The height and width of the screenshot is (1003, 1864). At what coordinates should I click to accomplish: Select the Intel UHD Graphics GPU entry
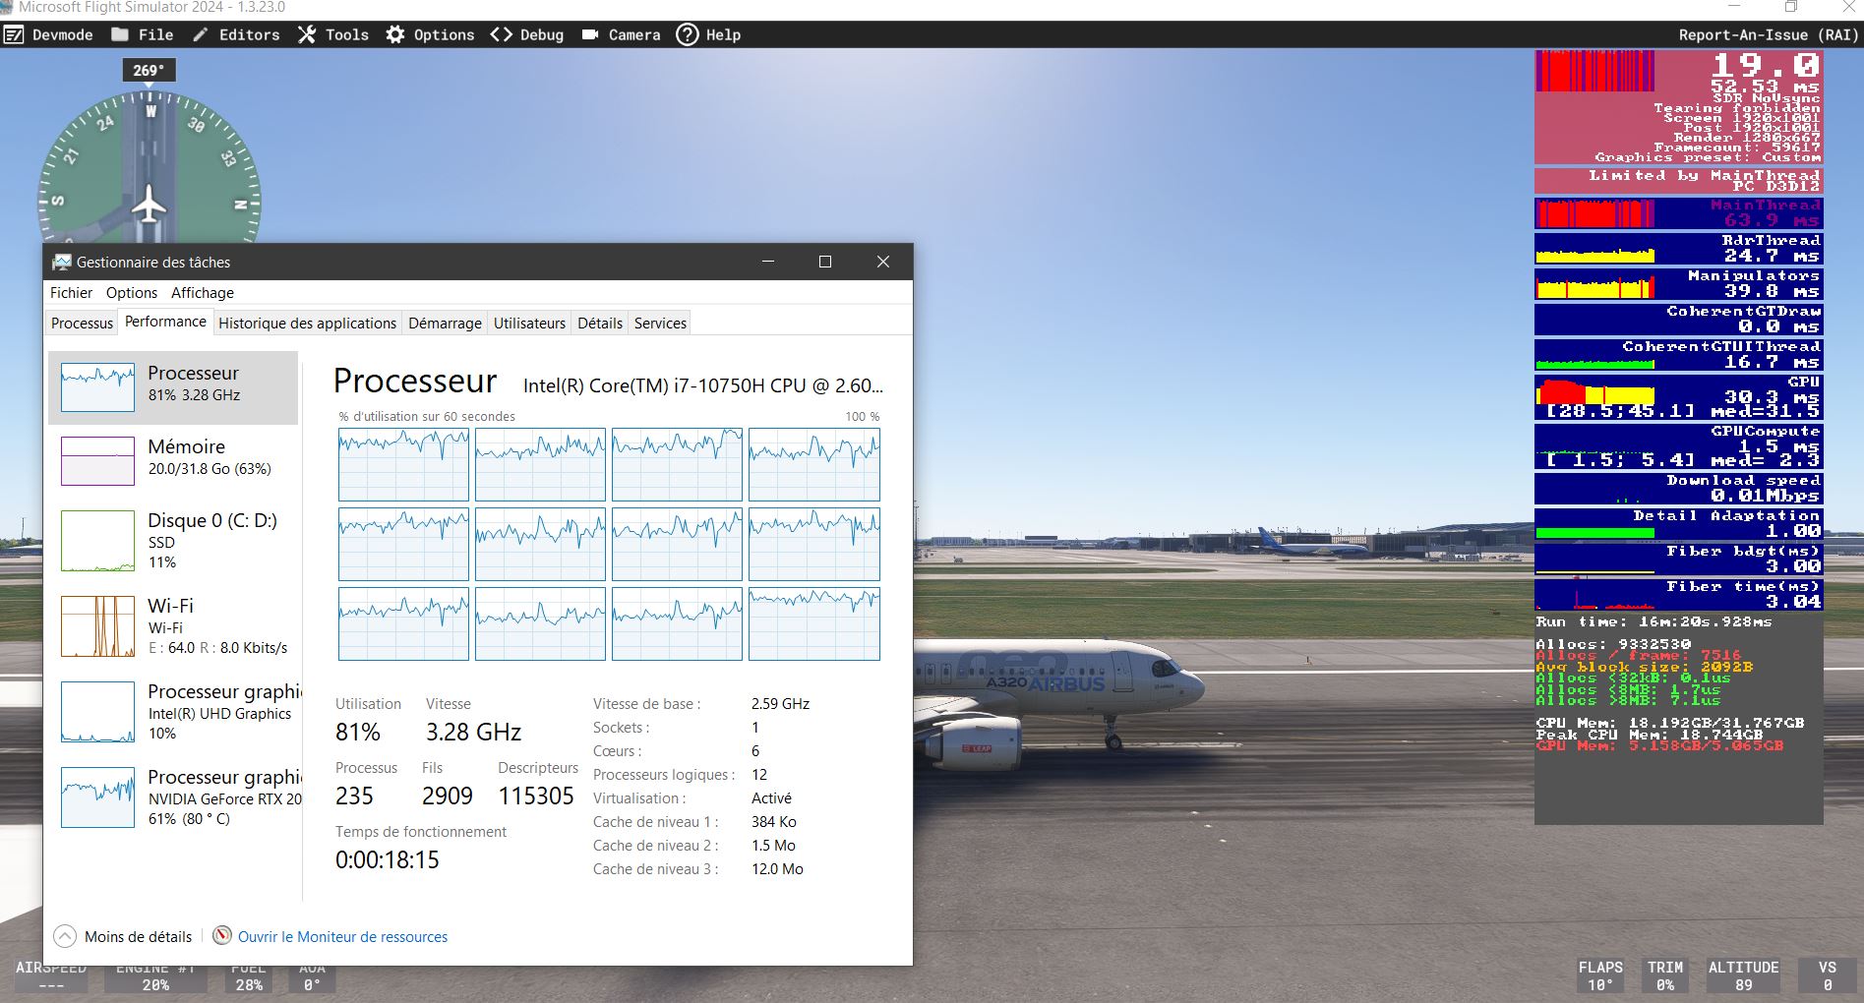[x=173, y=711]
